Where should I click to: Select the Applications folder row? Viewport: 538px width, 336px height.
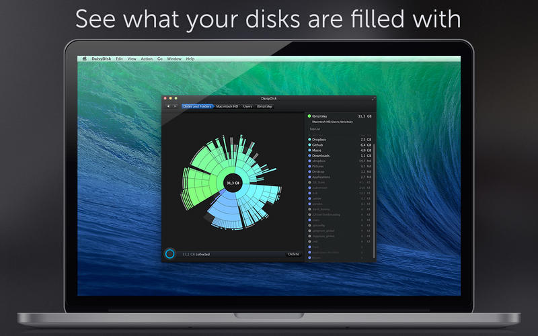340,177
